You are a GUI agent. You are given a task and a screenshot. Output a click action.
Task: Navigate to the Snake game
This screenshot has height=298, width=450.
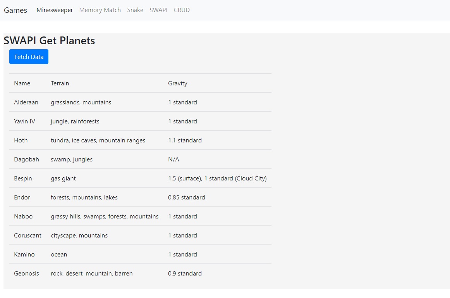pos(135,10)
